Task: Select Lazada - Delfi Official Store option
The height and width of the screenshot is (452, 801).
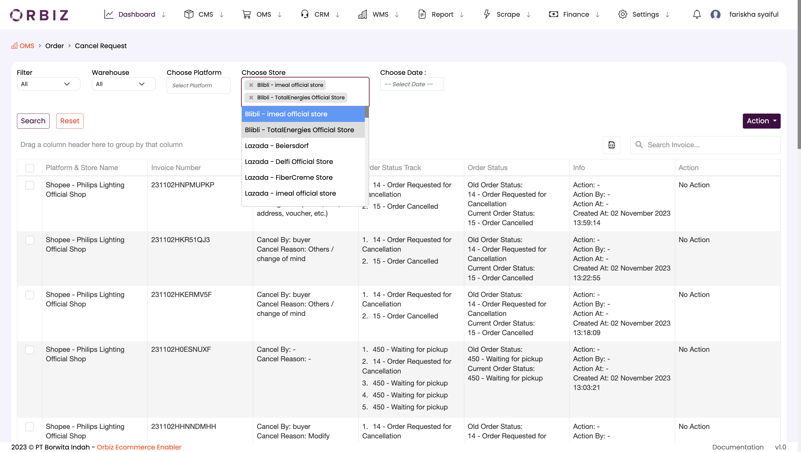Action: pos(303,162)
